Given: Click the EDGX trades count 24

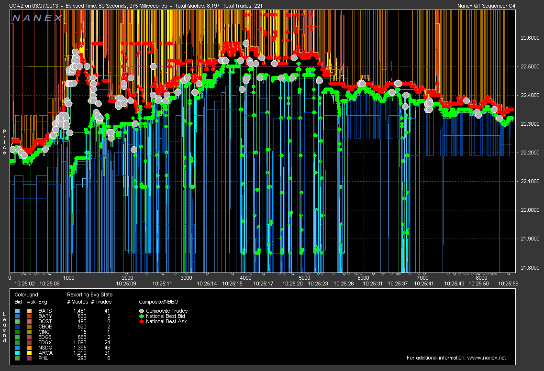Looking at the screenshot, I should click(107, 343).
